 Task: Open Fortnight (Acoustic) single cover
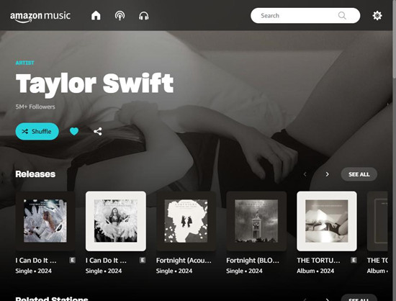click(x=186, y=221)
